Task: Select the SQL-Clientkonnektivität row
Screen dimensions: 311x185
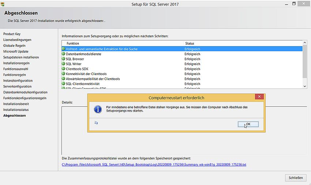Action: [182, 84]
